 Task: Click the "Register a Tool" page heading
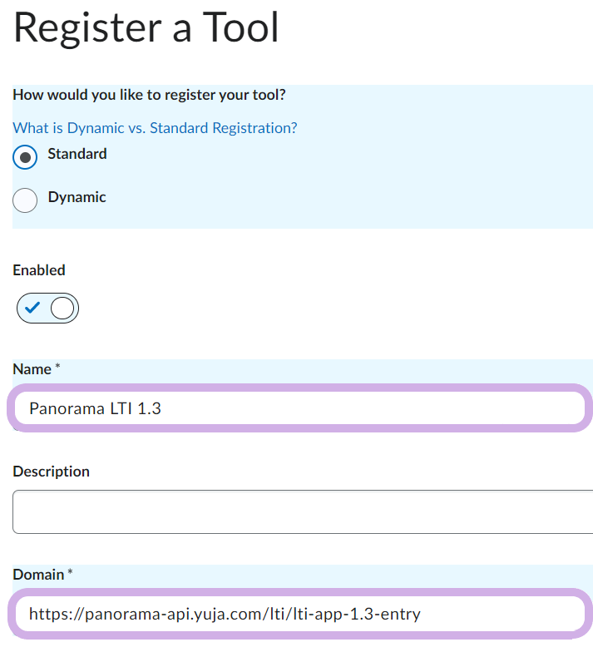(146, 27)
